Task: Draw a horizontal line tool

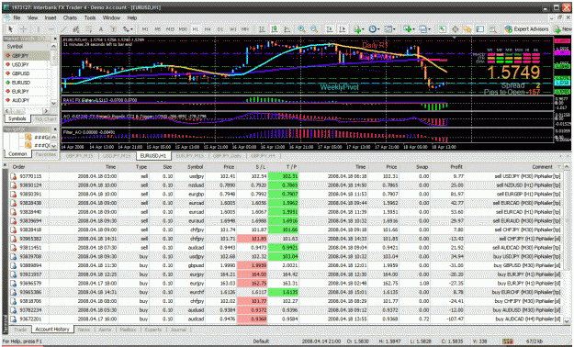Action: click(x=51, y=29)
